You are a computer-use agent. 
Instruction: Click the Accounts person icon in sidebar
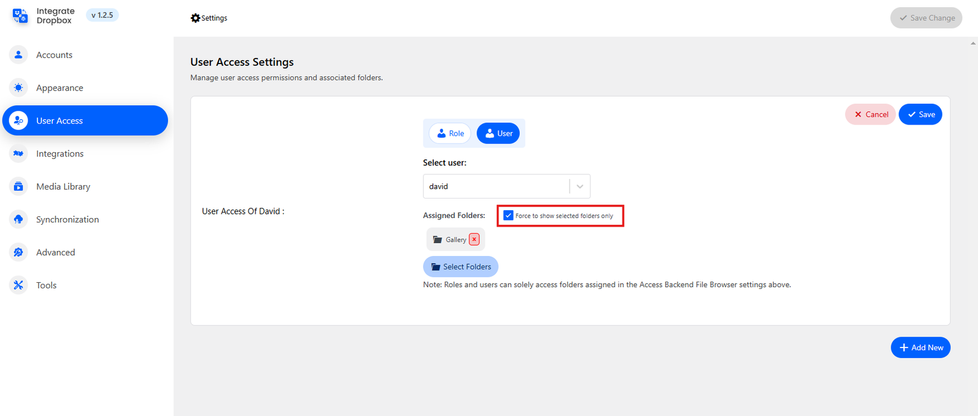pyautogui.click(x=18, y=55)
